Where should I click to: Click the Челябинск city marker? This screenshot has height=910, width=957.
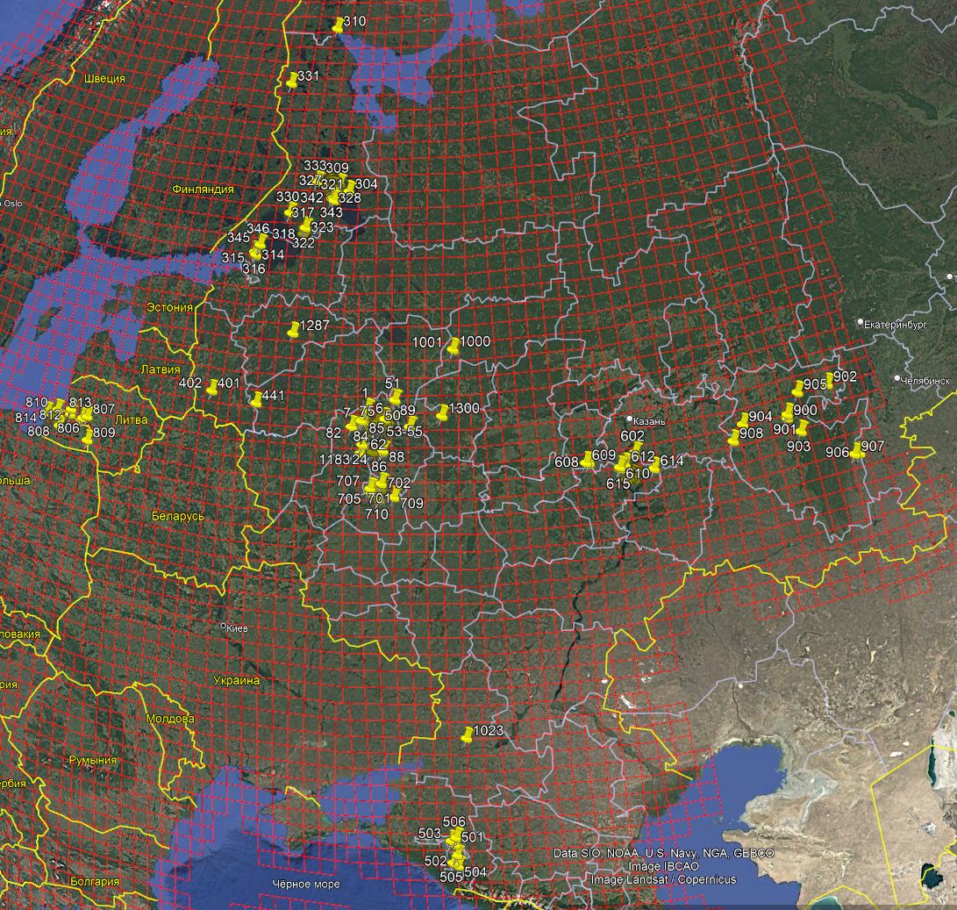(896, 378)
